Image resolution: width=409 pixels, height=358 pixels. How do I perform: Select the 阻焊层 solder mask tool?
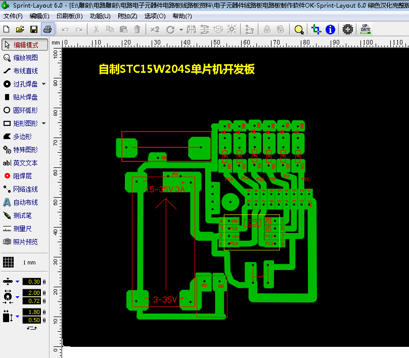18,176
